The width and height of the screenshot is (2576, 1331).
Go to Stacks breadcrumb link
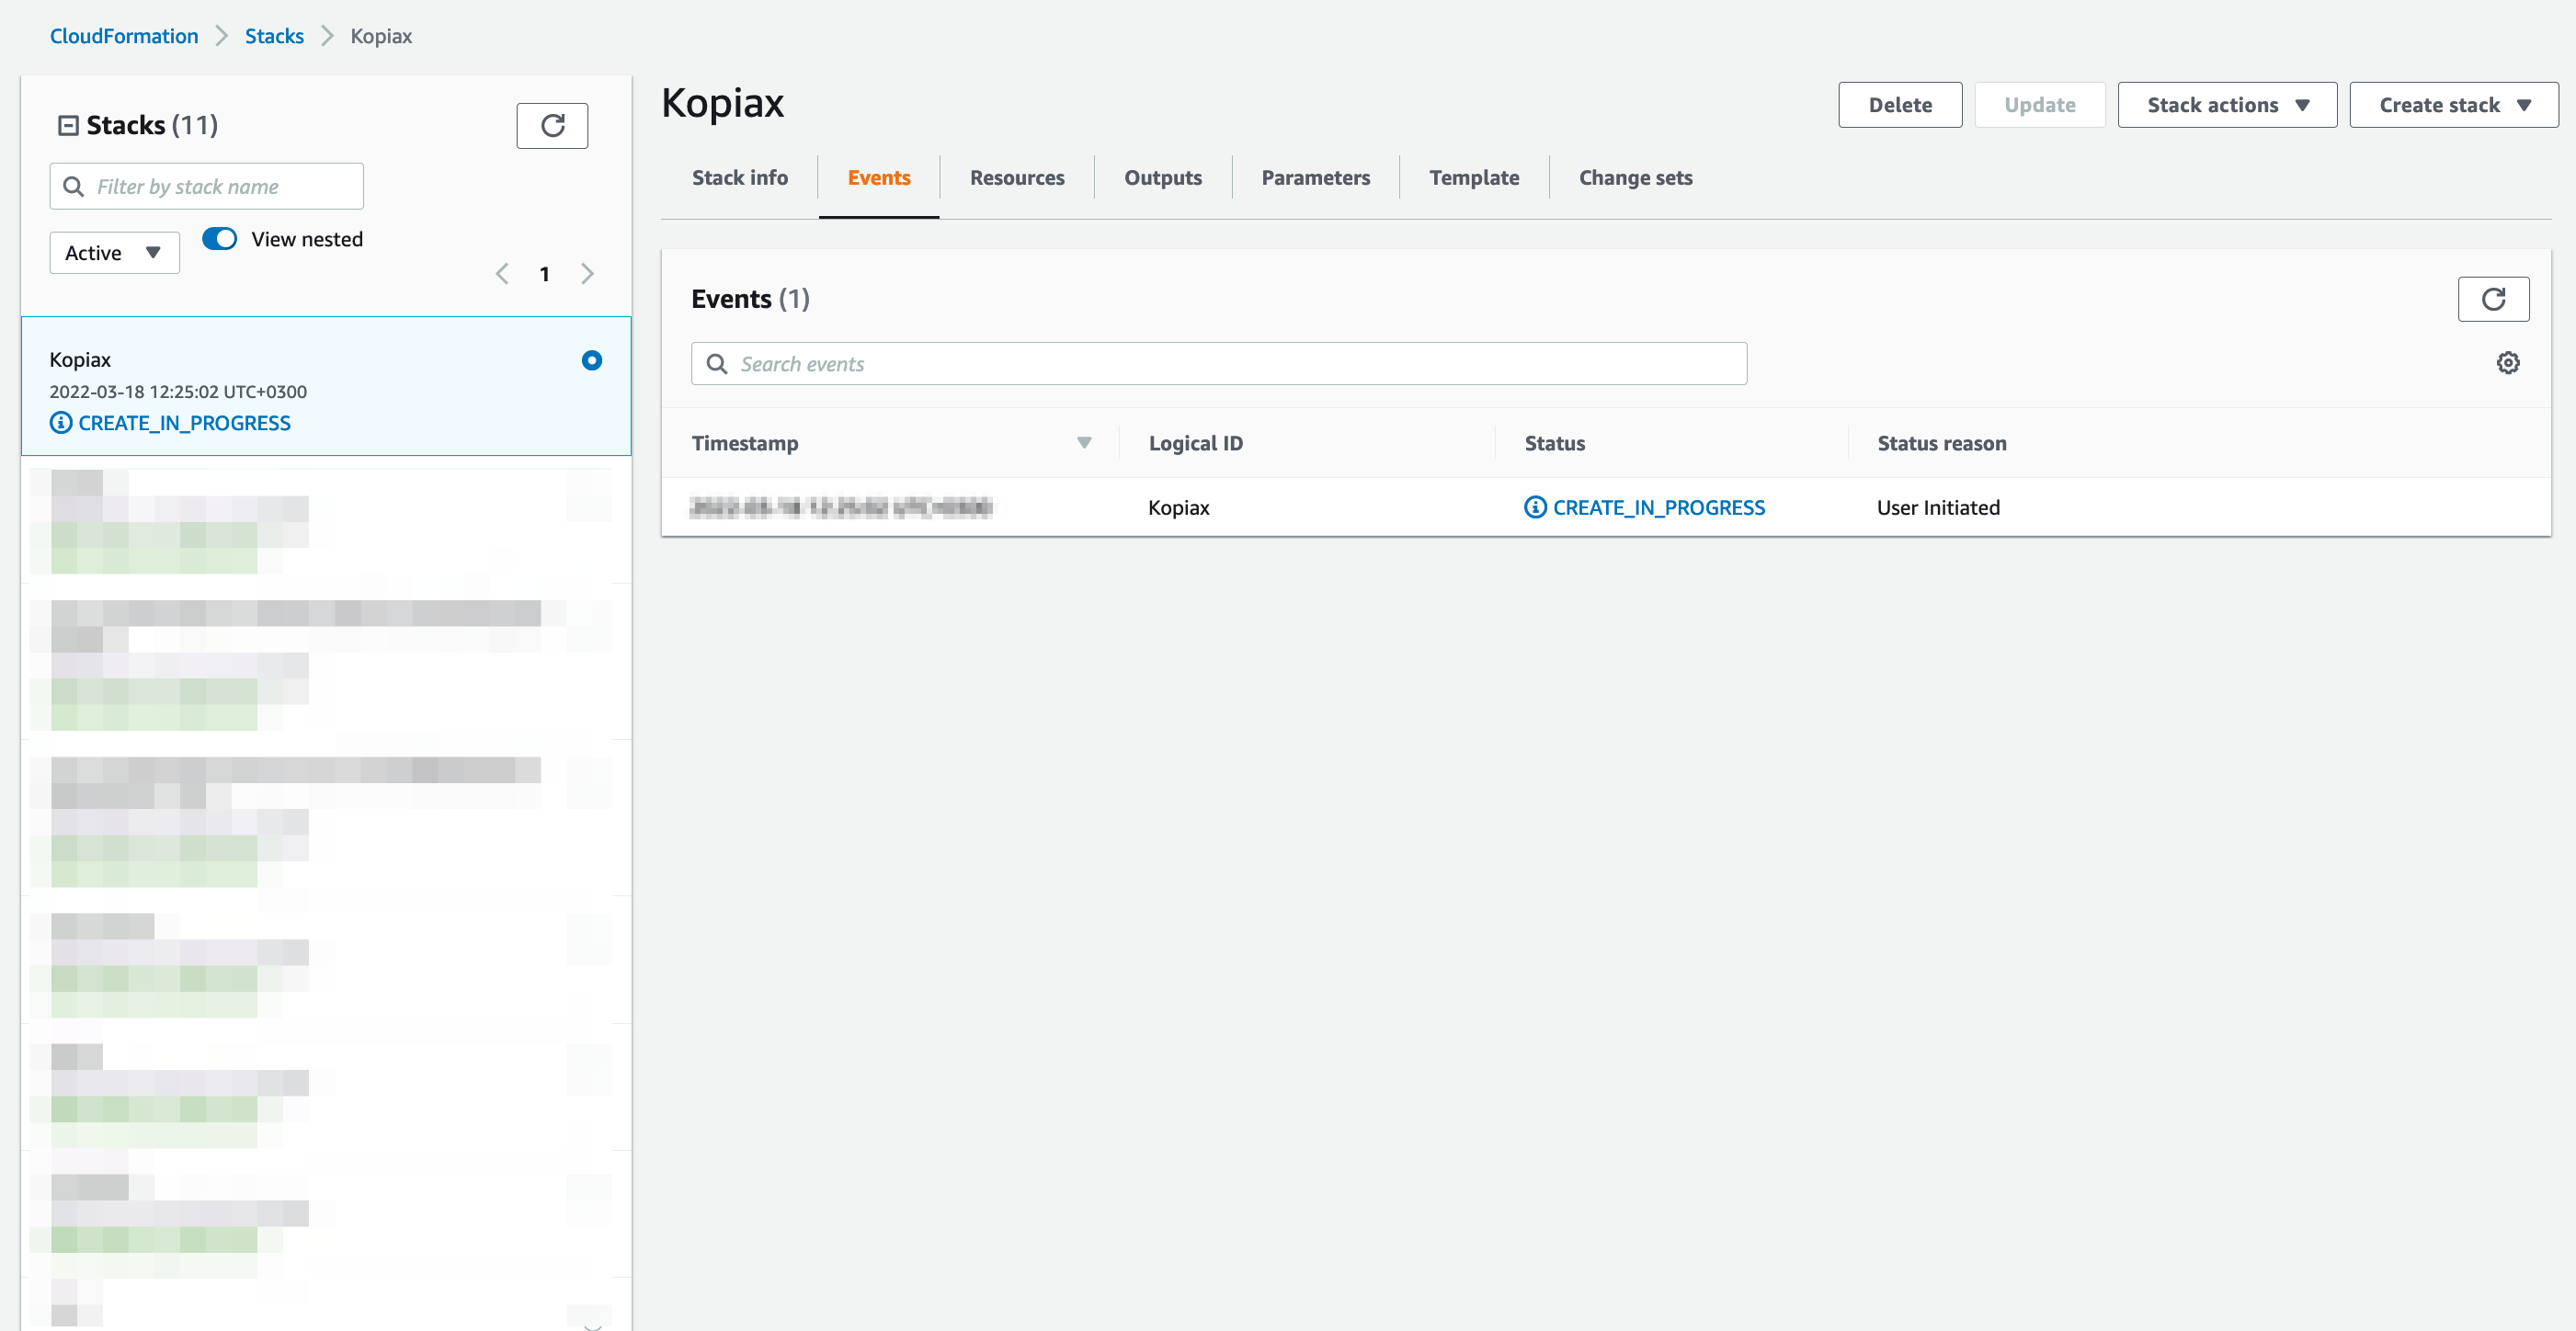(274, 36)
